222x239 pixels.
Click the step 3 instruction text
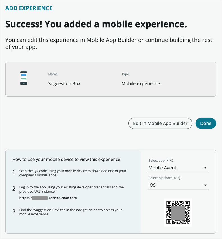(70, 212)
